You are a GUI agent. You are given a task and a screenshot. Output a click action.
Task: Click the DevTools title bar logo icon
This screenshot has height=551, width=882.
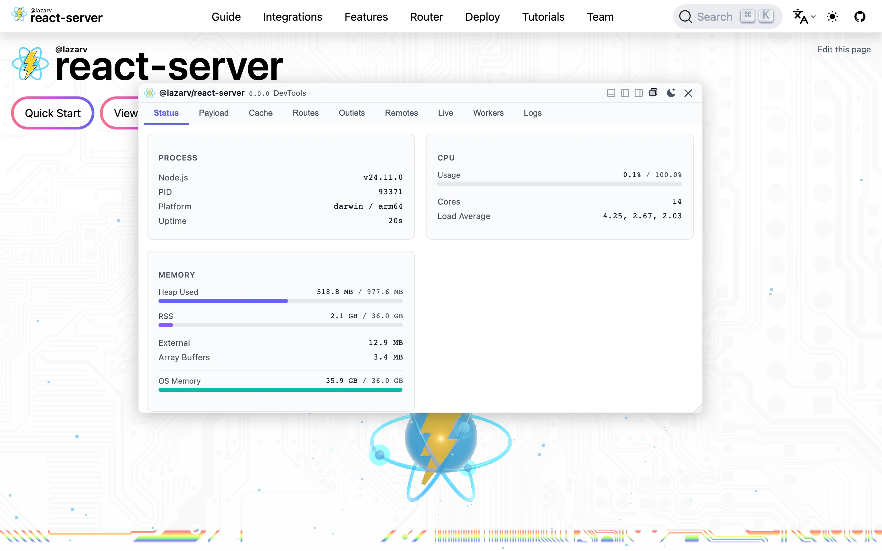pyautogui.click(x=150, y=93)
